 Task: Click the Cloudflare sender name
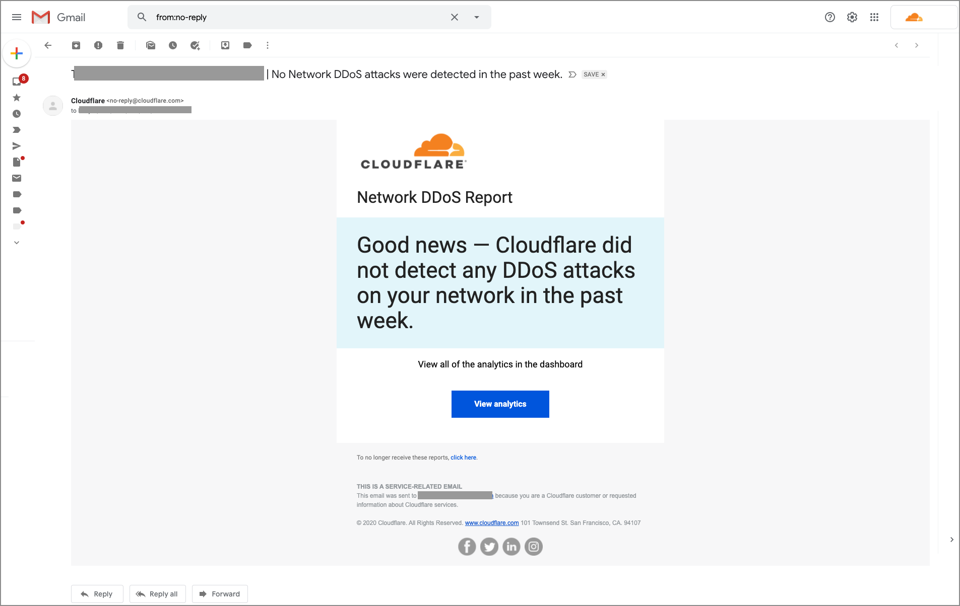click(x=88, y=101)
